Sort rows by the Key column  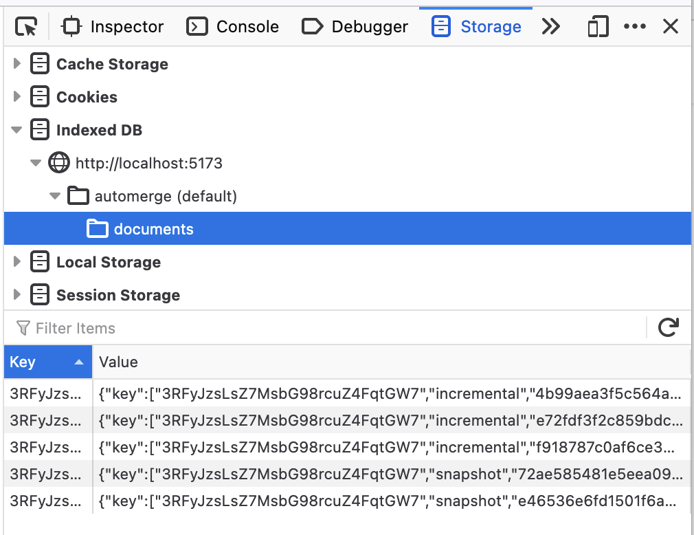[45, 361]
